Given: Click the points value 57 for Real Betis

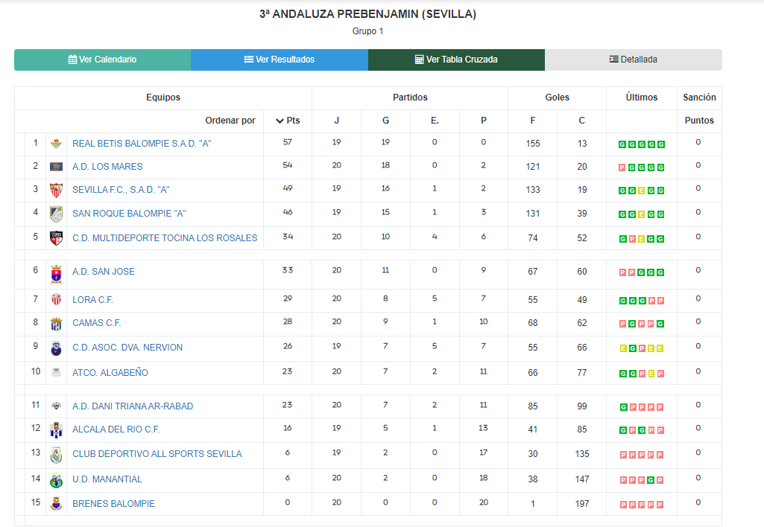Looking at the screenshot, I should (x=288, y=143).
